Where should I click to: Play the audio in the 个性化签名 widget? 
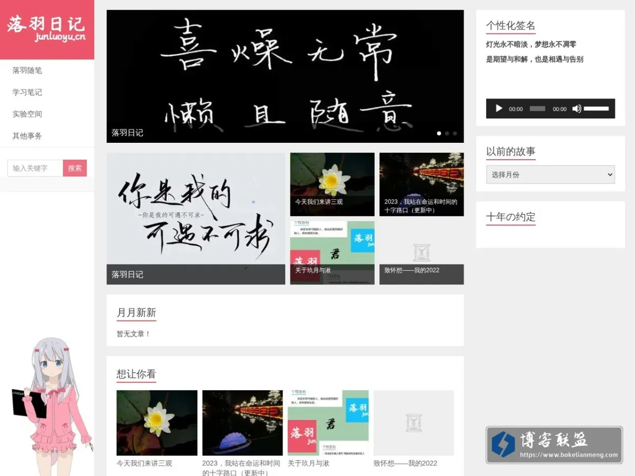(498, 108)
